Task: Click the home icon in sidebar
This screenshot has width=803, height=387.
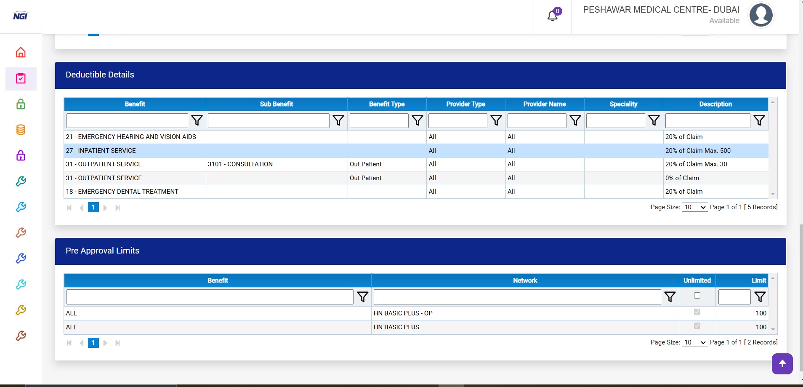Action: point(21,53)
